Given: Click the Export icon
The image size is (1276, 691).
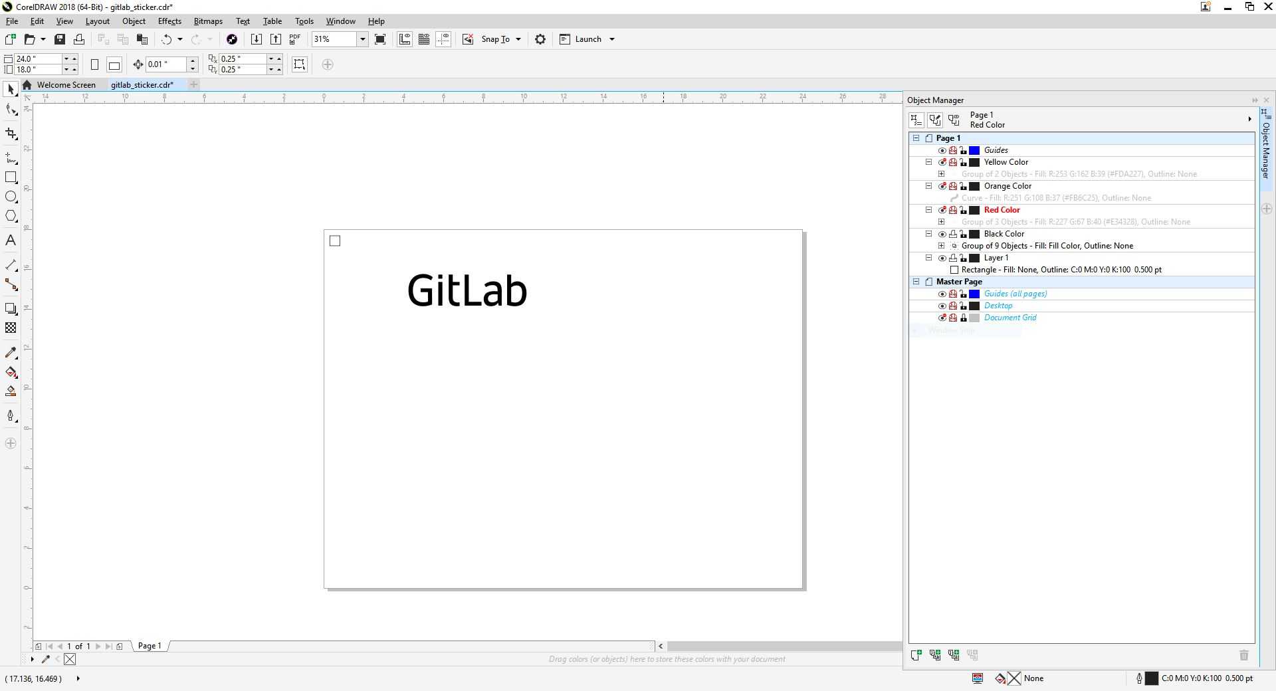Looking at the screenshot, I should tap(275, 39).
